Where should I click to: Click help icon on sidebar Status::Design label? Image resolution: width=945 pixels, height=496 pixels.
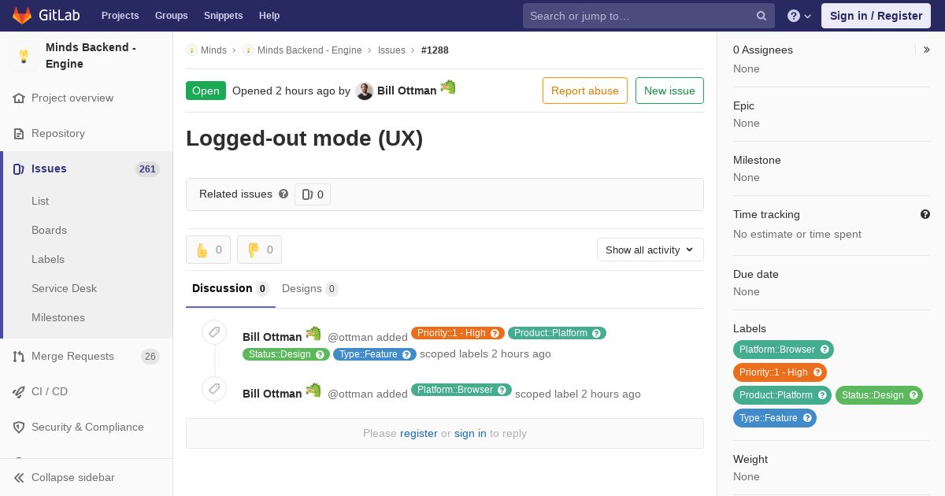(913, 395)
